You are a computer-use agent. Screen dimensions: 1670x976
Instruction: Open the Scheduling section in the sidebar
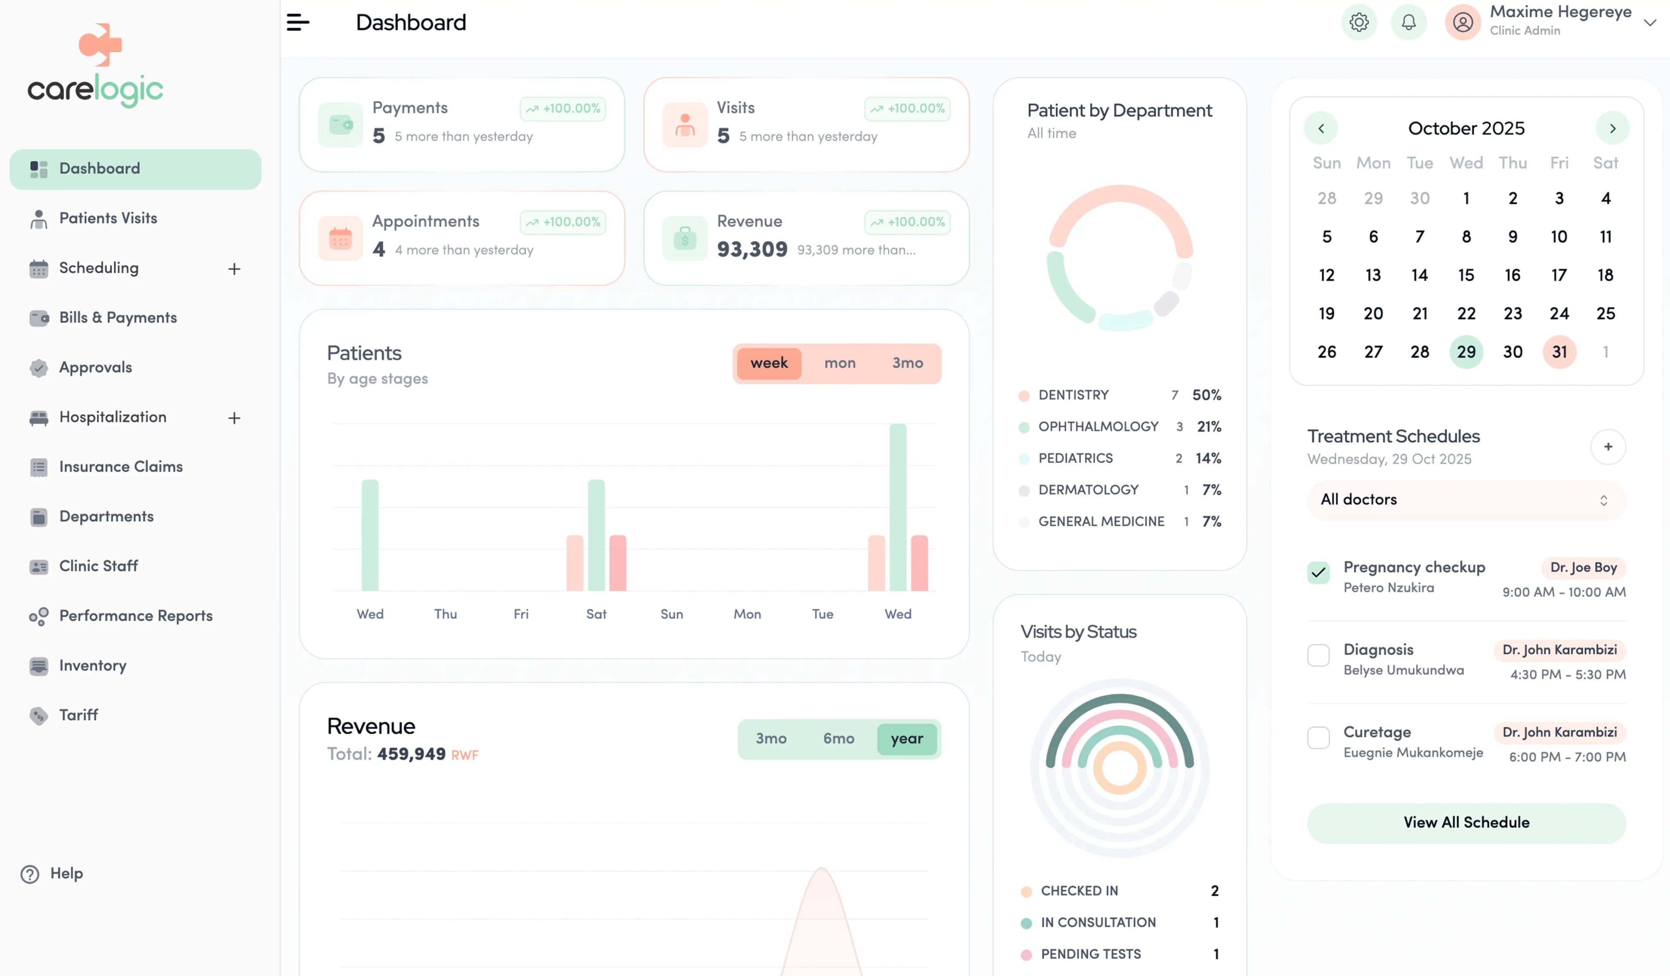[100, 268]
